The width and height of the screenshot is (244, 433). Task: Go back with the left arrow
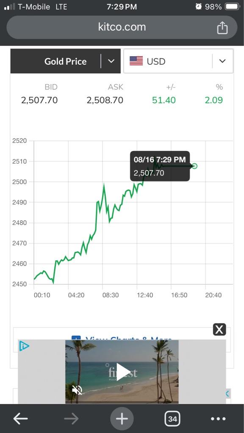(20, 419)
